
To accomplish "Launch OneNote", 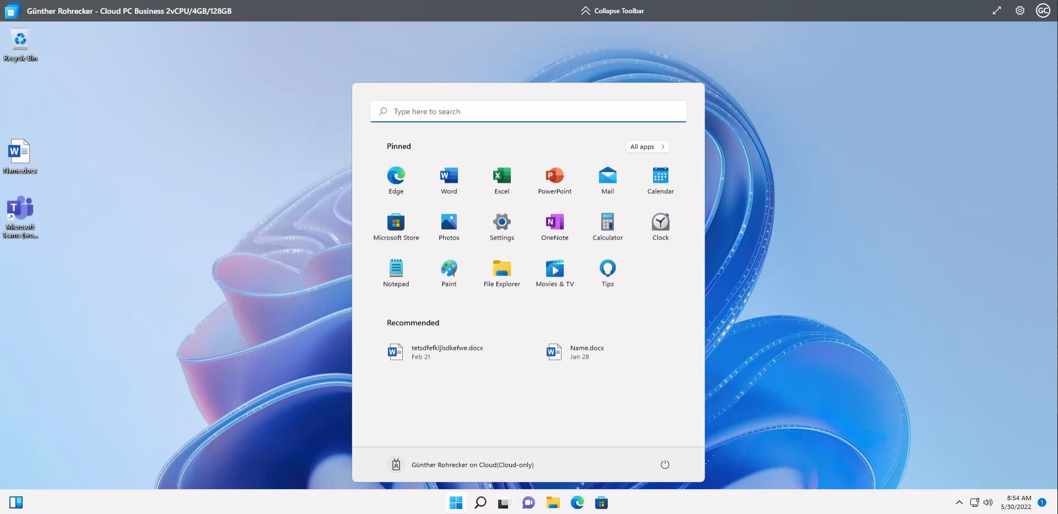I will pos(554,226).
